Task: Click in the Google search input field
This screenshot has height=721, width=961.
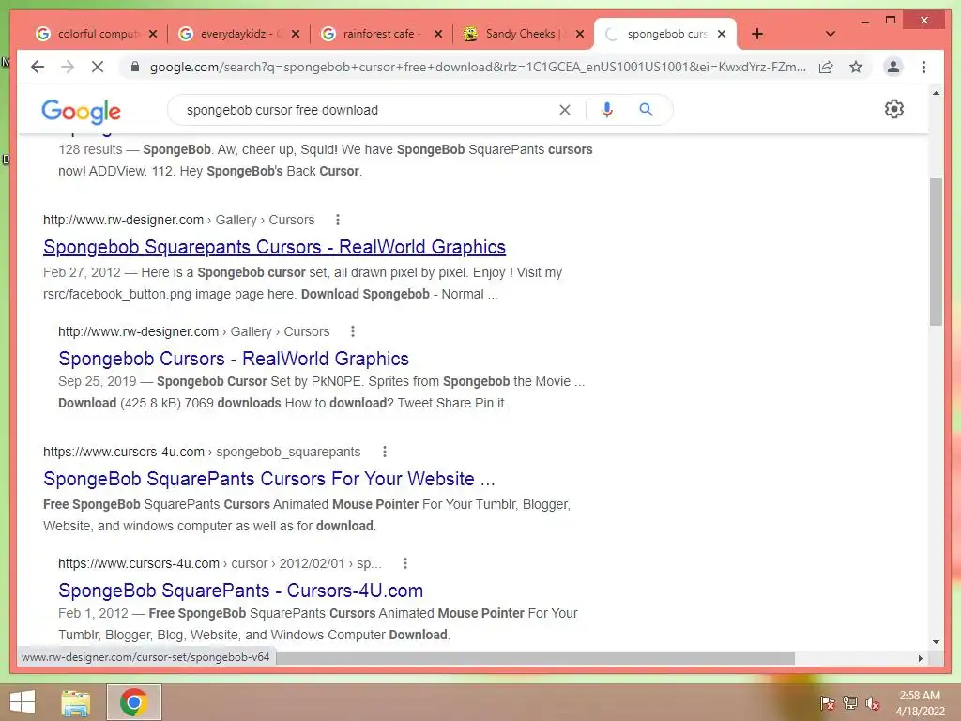Action: tap(368, 110)
